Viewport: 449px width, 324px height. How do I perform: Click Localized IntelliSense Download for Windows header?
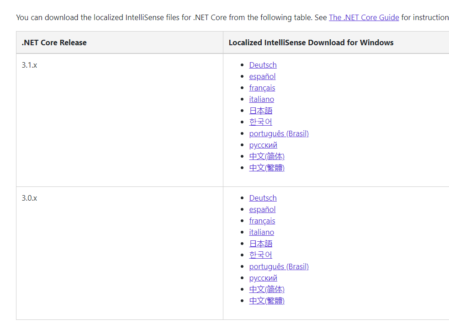point(311,42)
